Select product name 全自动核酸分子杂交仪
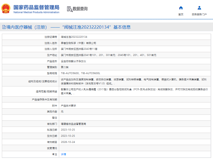The height and width of the screenshot is (160, 213). (x=73, y=61)
